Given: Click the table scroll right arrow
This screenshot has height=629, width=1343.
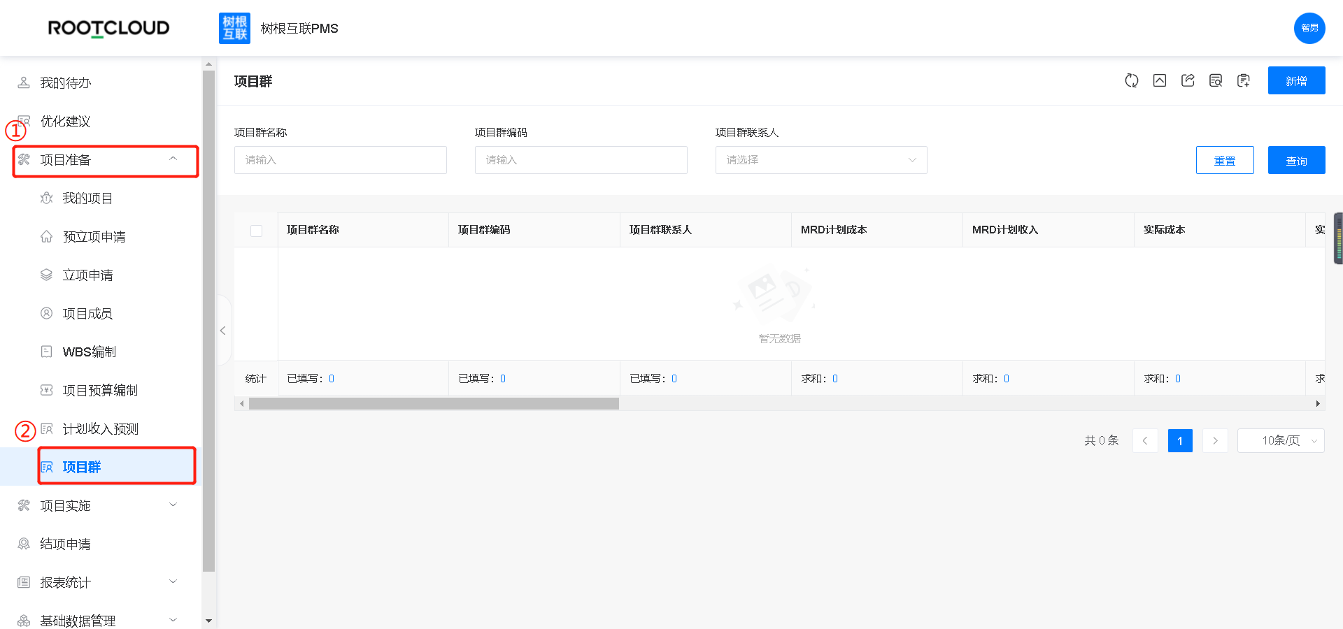Looking at the screenshot, I should [x=1318, y=403].
